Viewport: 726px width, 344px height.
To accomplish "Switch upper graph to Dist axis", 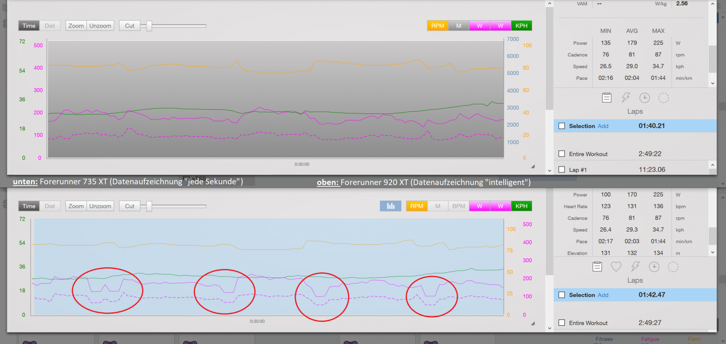I will point(50,26).
